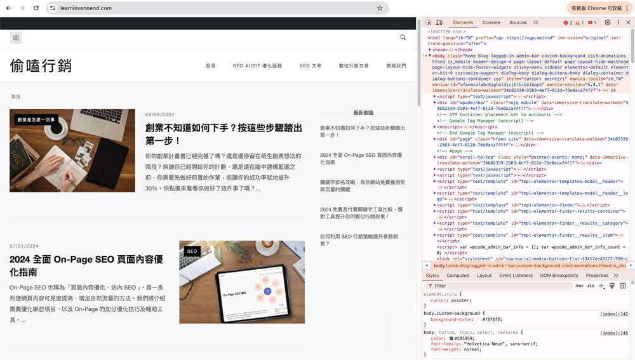Reload the page with the refresh icon
This screenshot has width=635, height=360.
[36, 8]
